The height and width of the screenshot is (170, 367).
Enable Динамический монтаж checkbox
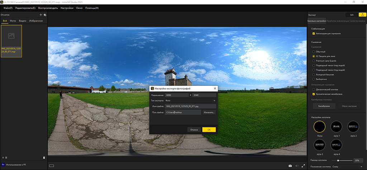tap(314, 89)
